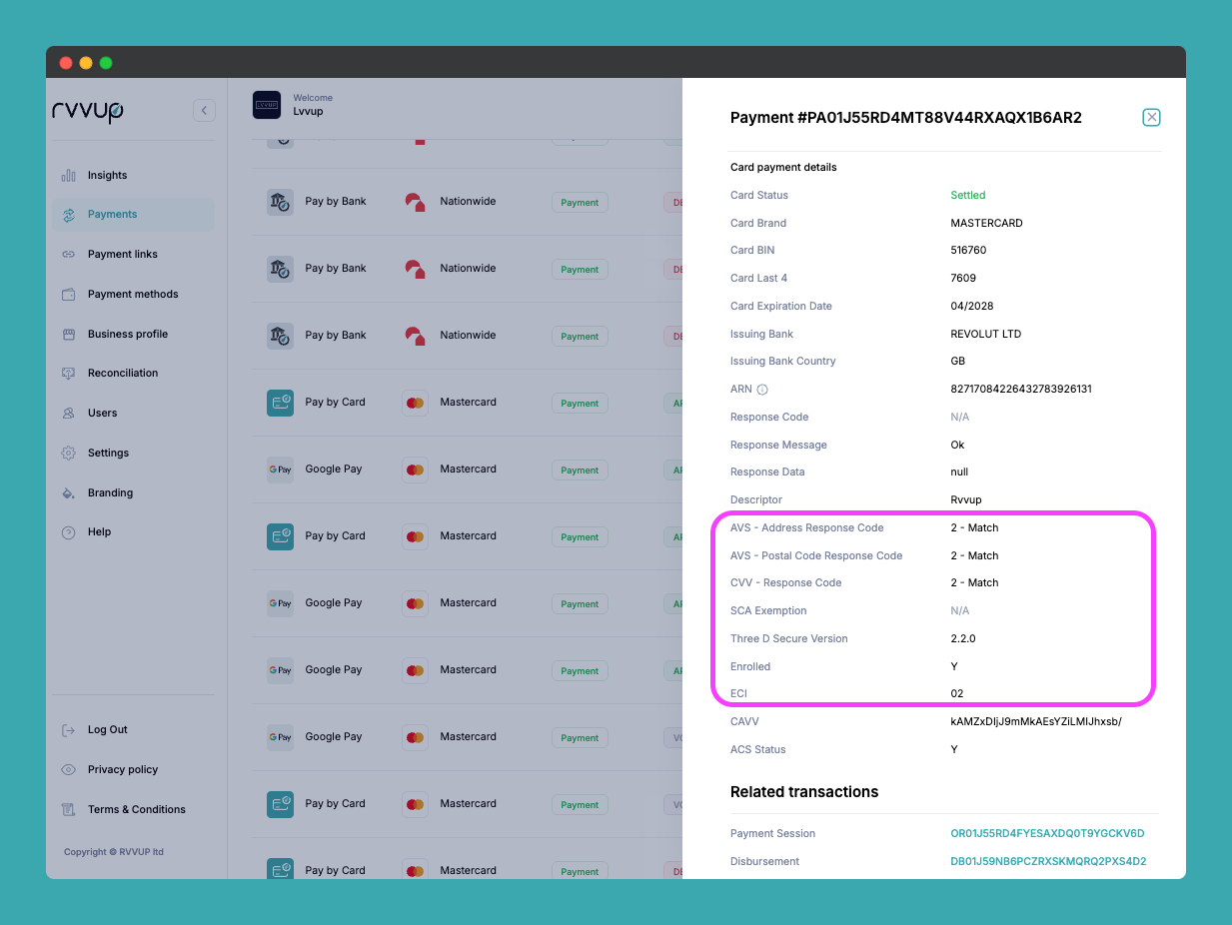Click the Rvvup logo
This screenshot has height=925, width=1232.
point(88,111)
